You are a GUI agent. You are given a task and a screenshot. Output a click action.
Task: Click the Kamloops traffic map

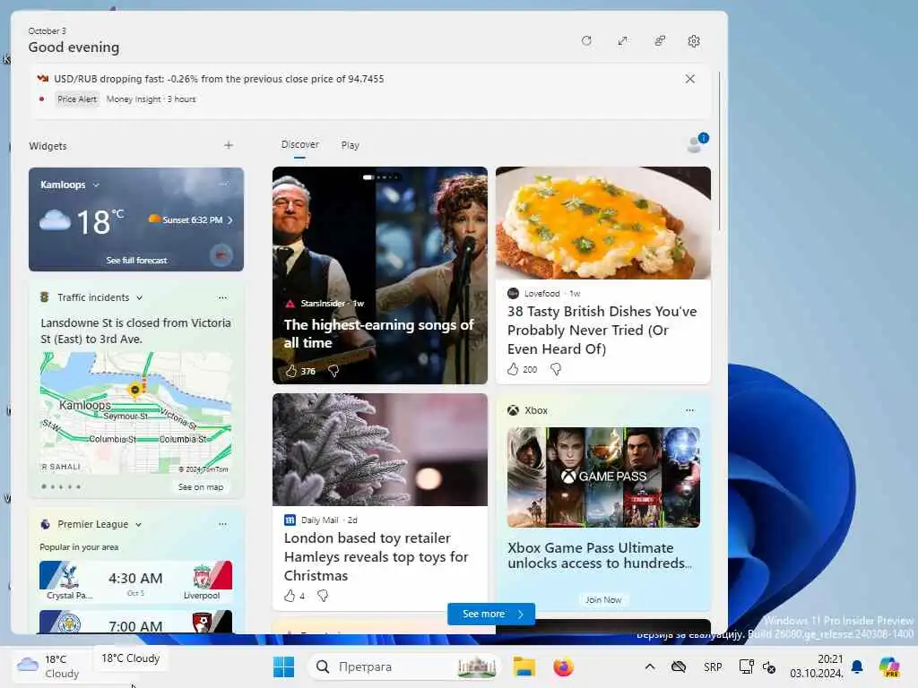click(136, 412)
